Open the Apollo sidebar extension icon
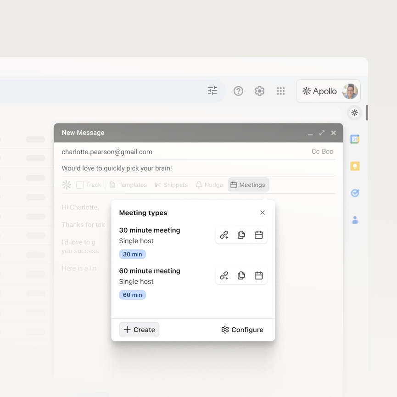 click(x=354, y=112)
